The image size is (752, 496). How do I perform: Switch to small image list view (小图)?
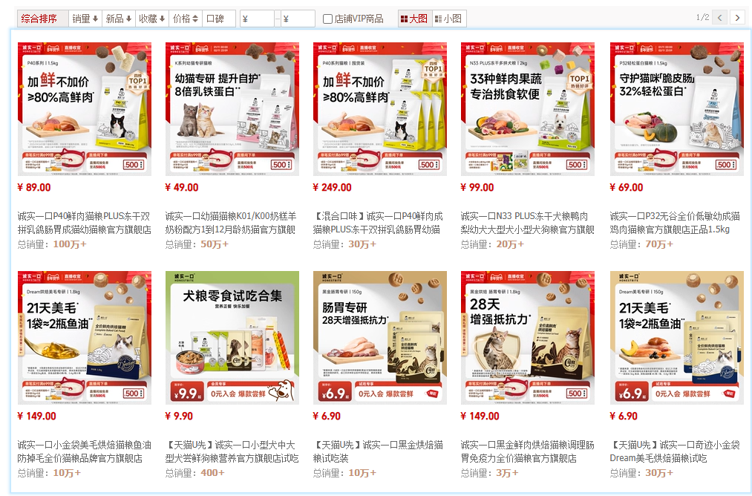(449, 19)
